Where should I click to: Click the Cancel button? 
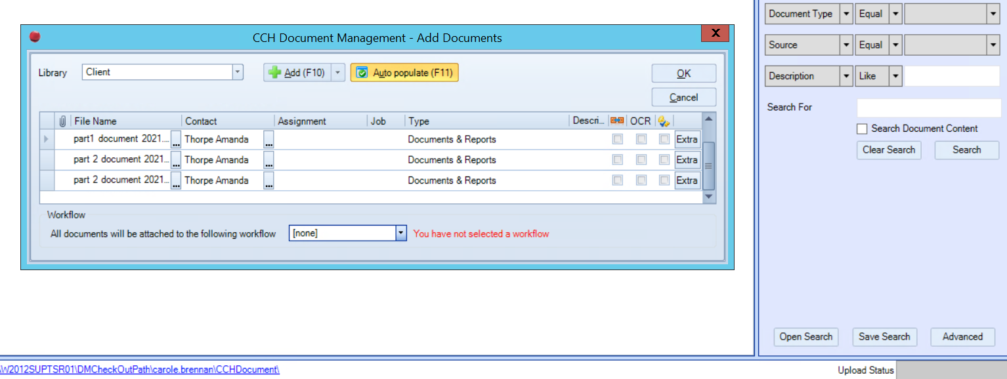(x=684, y=97)
